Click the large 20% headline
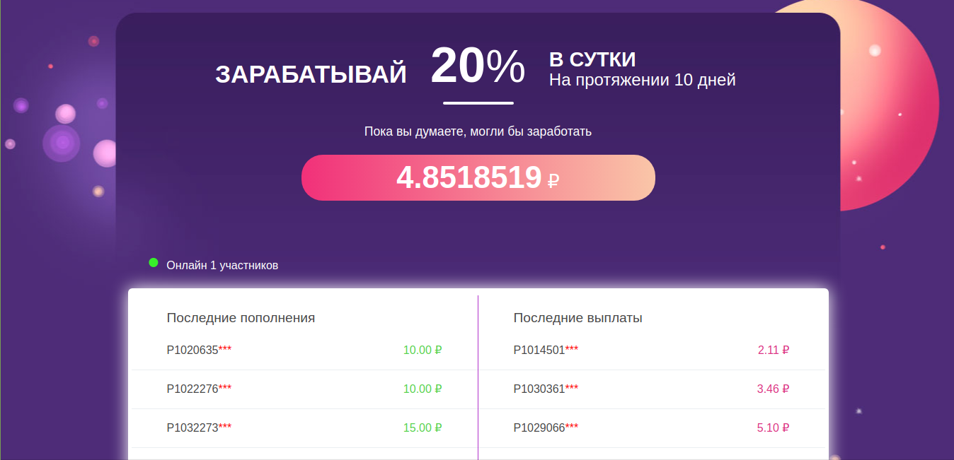Image resolution: width=954 pixels, height=460 pixels. pyautogui.click(x=478, y=66)
